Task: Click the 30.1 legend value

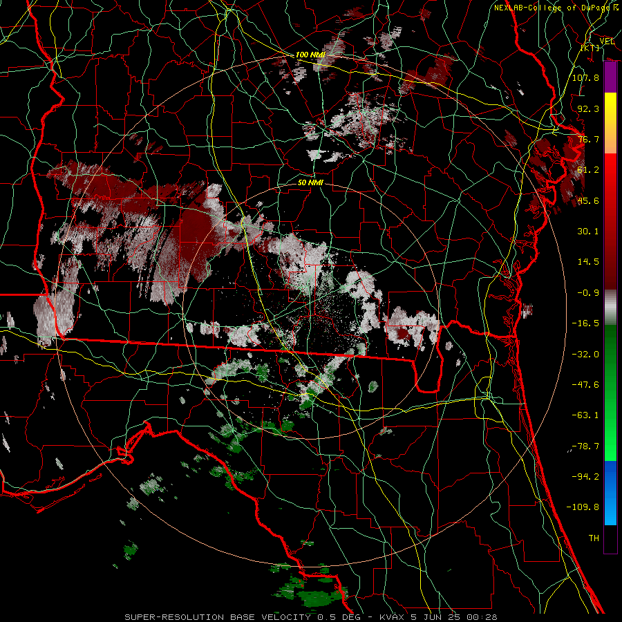Action: pyautogui.click(x=588, y=232)
